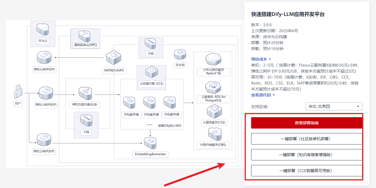
Task: Click the 云容器引擎 (CCE) icon
Action: tap(151, 72)
